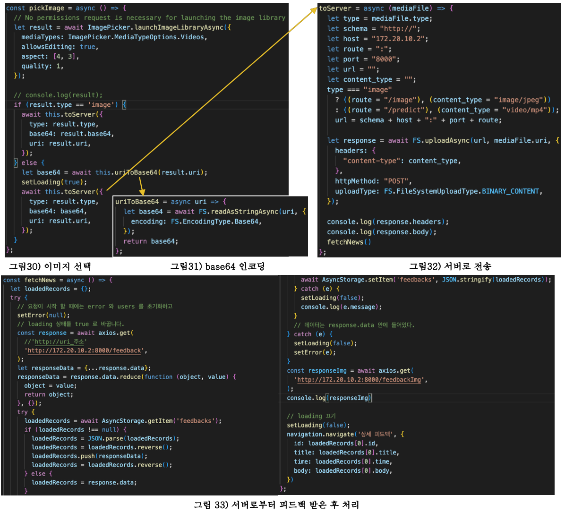Click the 'url = schema + host' concatenation line
Screen dimensions: 565x512
pos(419,120)
